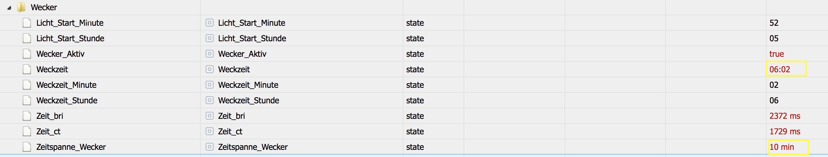Screen dimensions: 828x157
Task: Select the Weckzeit_Minute tree entry
Action: point(66,85)
